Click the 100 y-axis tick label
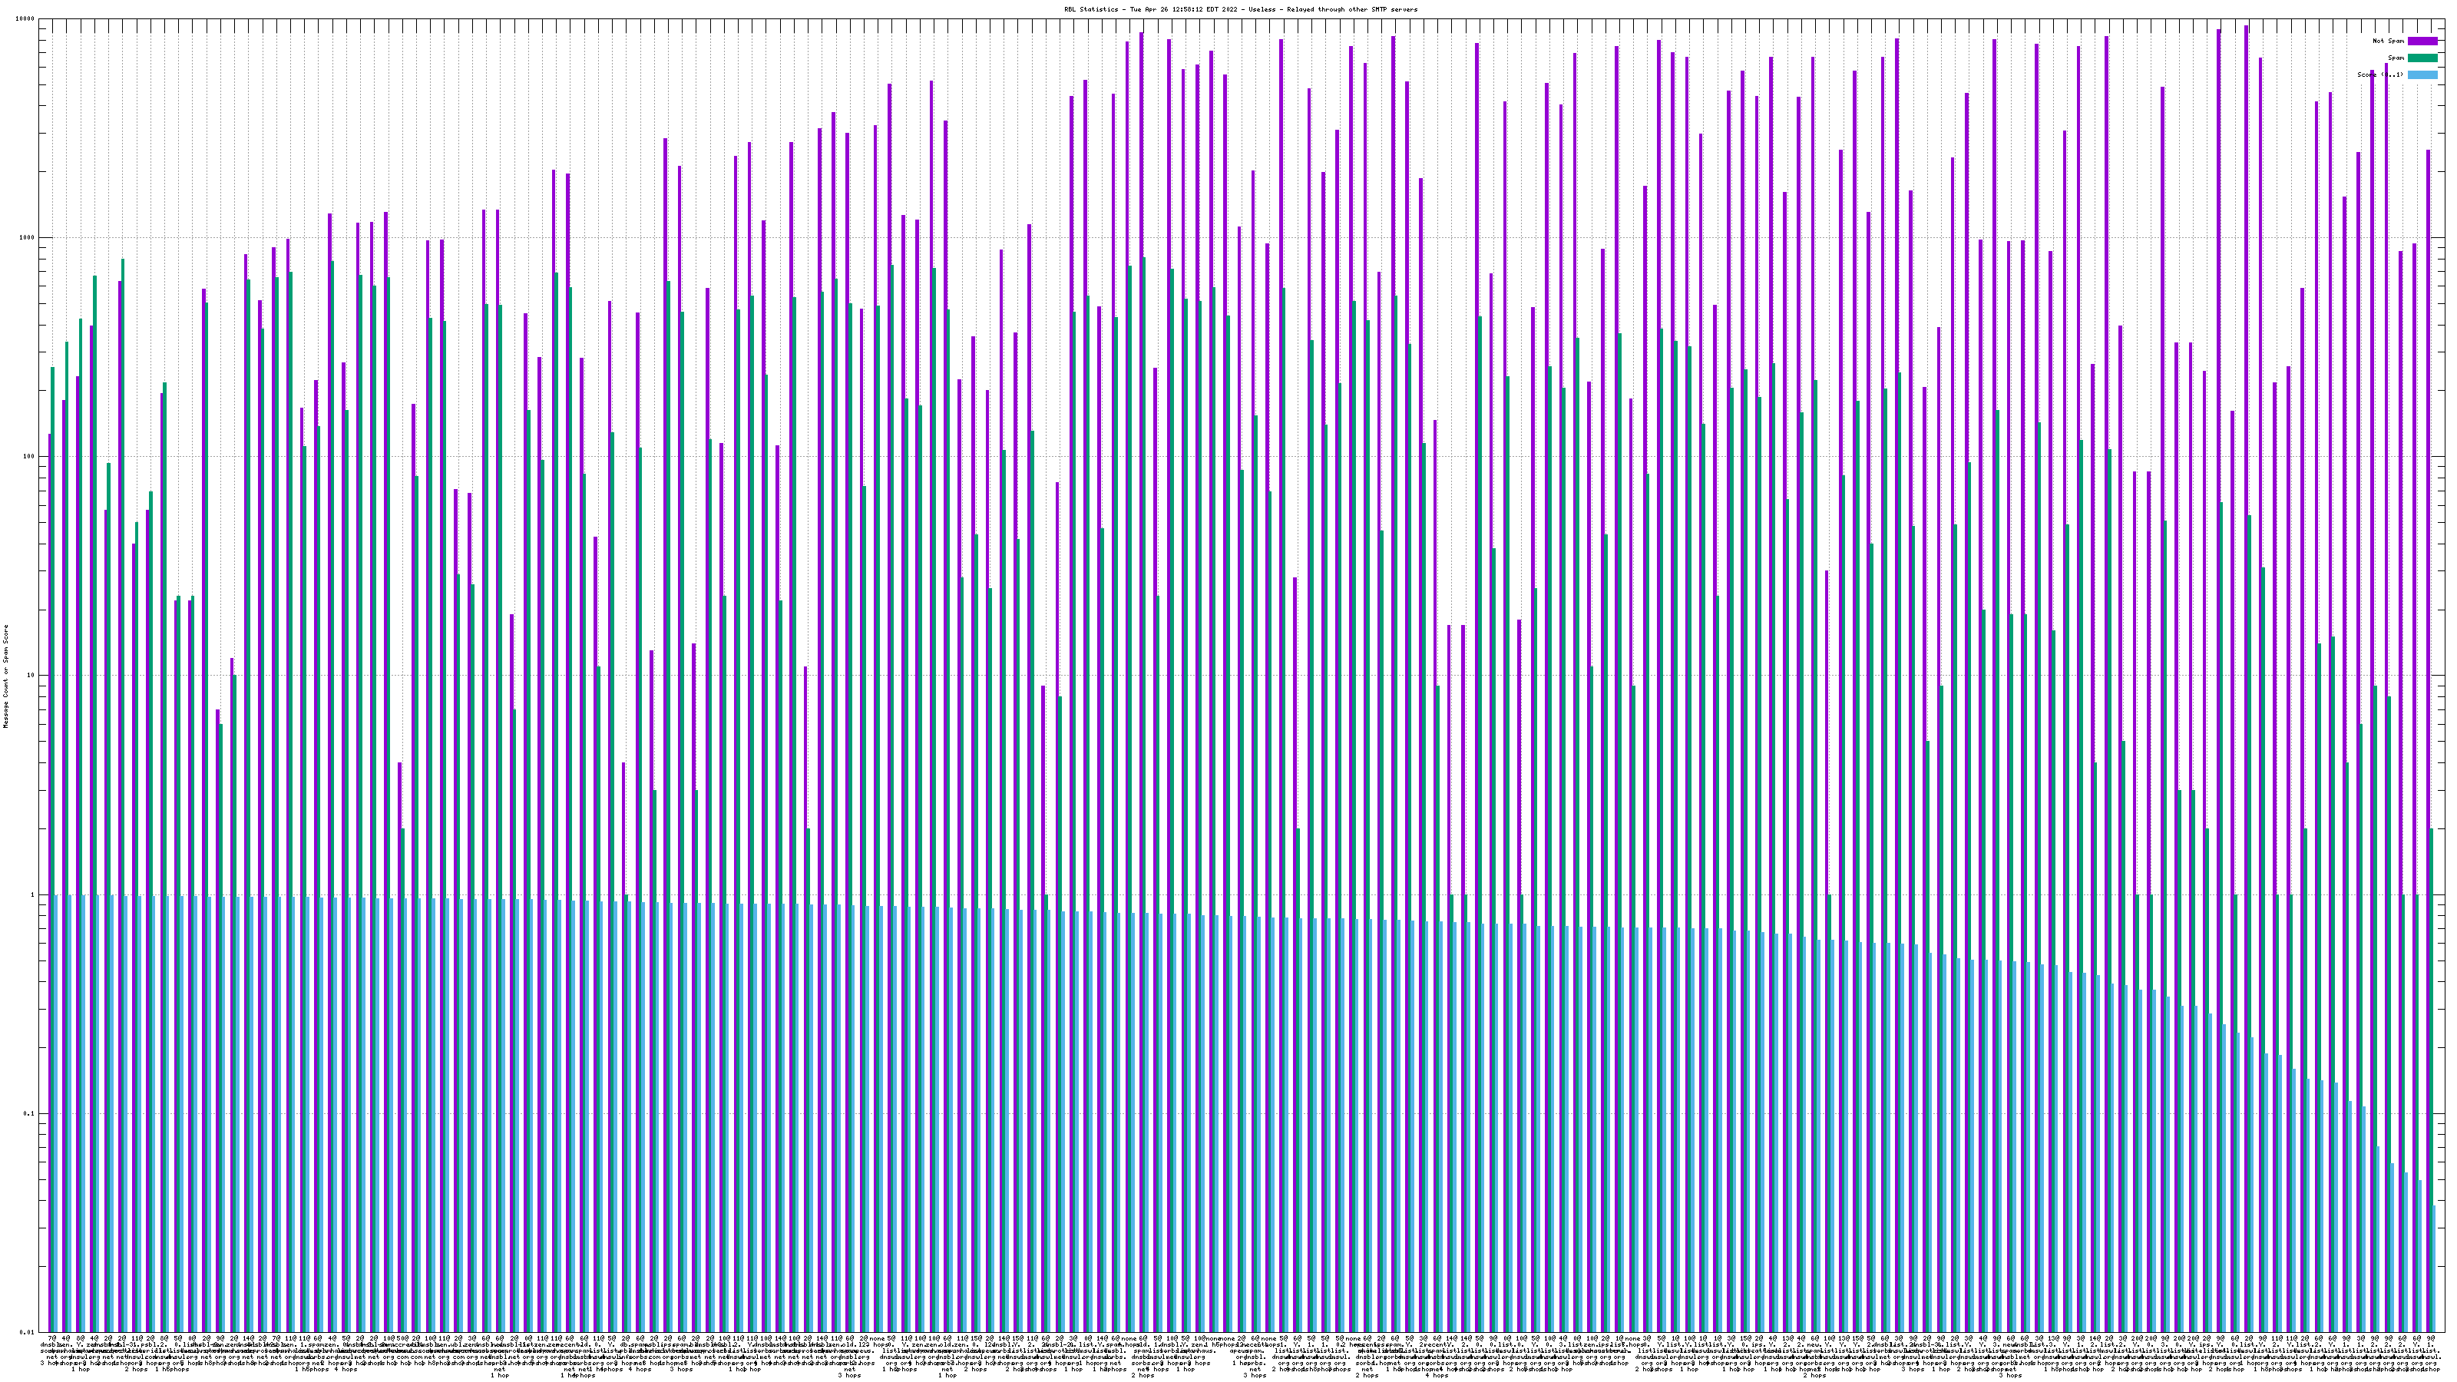Image resolution: width=2457 pixels, height=1382 pixels. point(30,457)
